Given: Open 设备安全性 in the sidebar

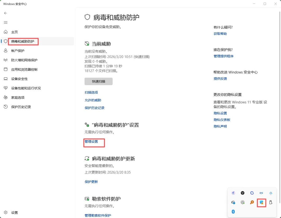Looking at the screenshot, I should [x=37, y=79].
